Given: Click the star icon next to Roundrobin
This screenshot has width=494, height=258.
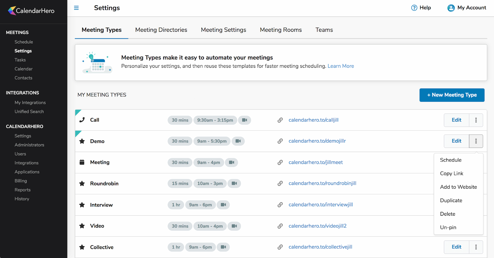Looking at the screenshot, I should point(82,184).
